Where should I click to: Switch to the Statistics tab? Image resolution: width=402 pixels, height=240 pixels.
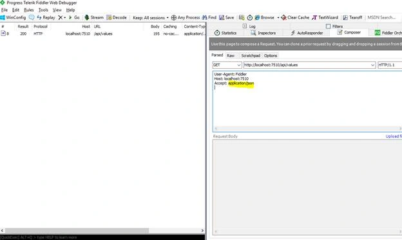point(225,33)
